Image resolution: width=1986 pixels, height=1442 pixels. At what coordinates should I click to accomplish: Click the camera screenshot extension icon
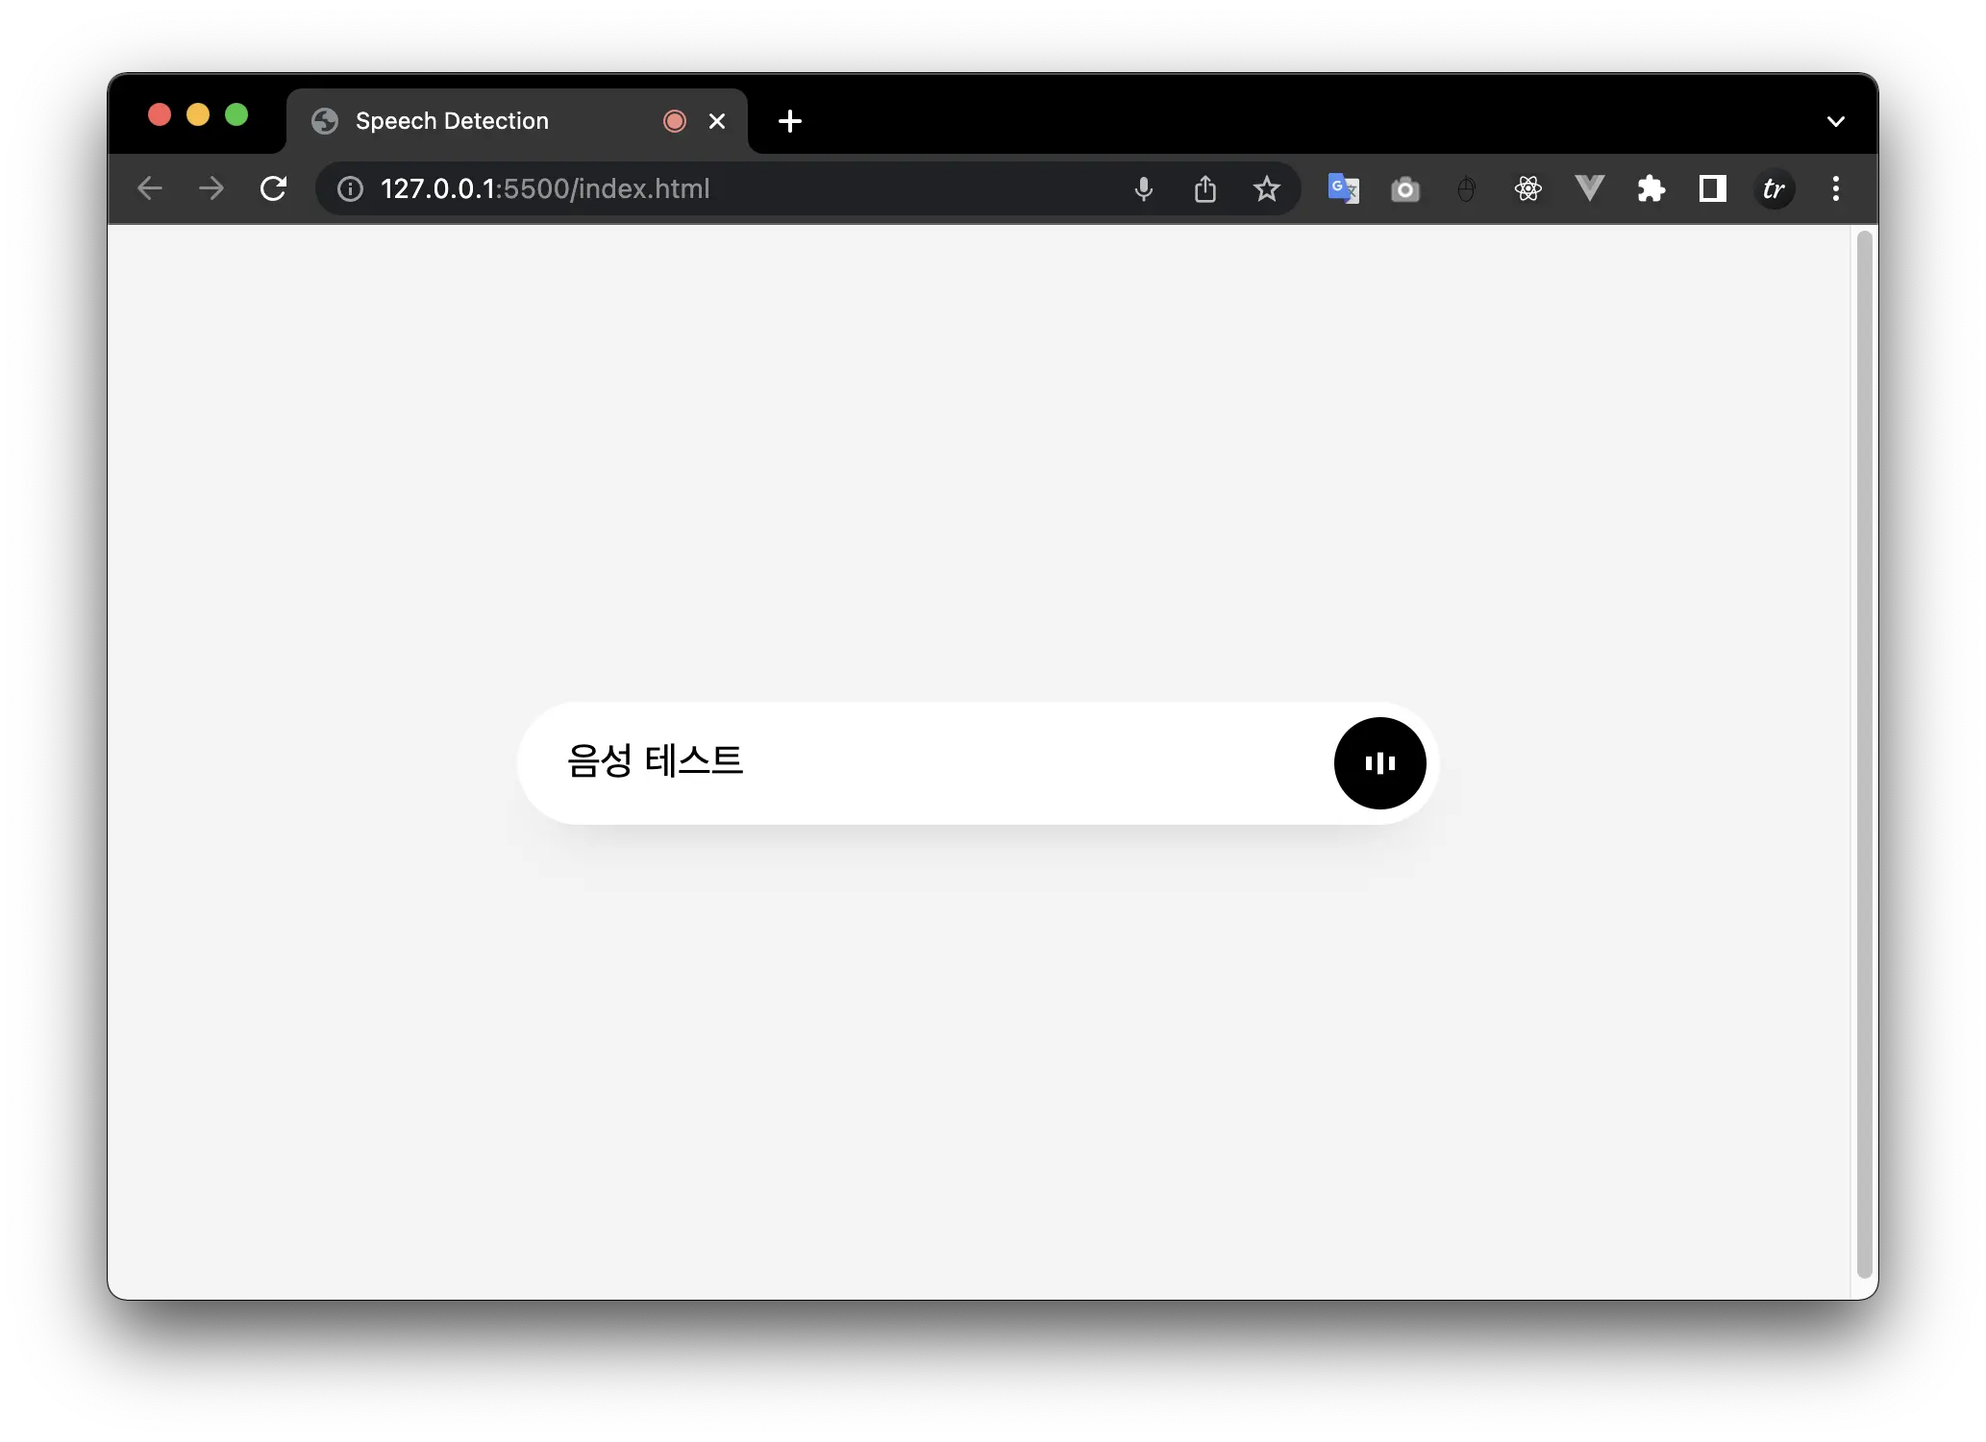coord(1404,189)
